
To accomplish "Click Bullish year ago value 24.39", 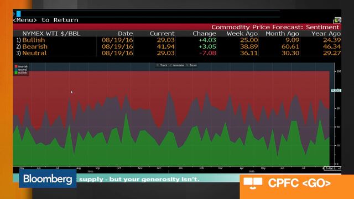I will pos(332,40).
